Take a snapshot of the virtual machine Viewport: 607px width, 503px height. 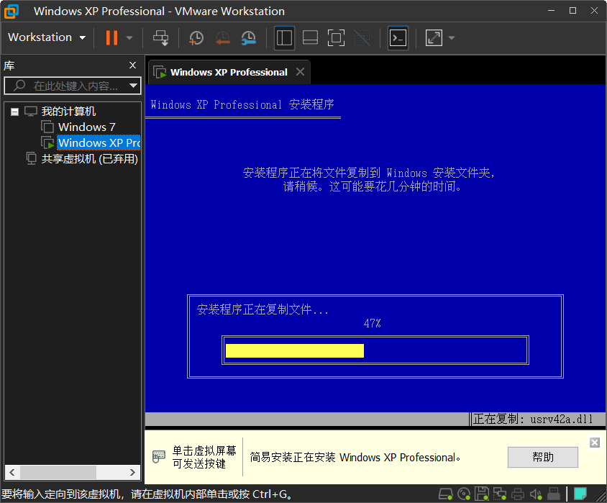[196, 37]
